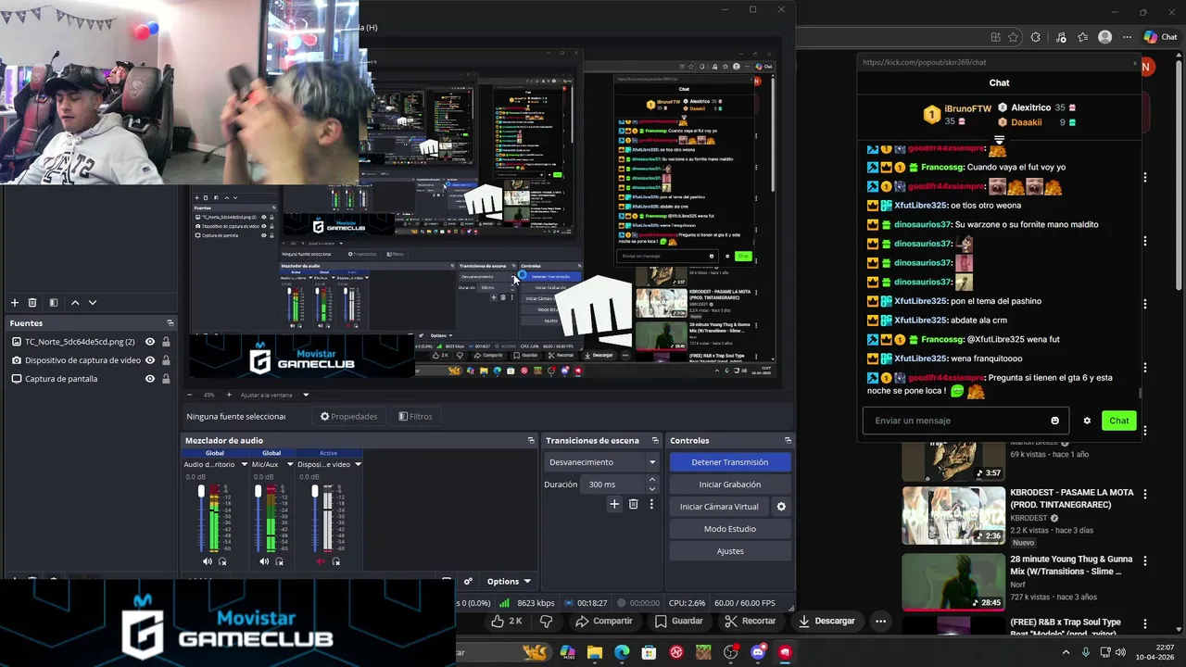
Task: Mute the Mic/Aux channel
Action: (x=264, y=561)
